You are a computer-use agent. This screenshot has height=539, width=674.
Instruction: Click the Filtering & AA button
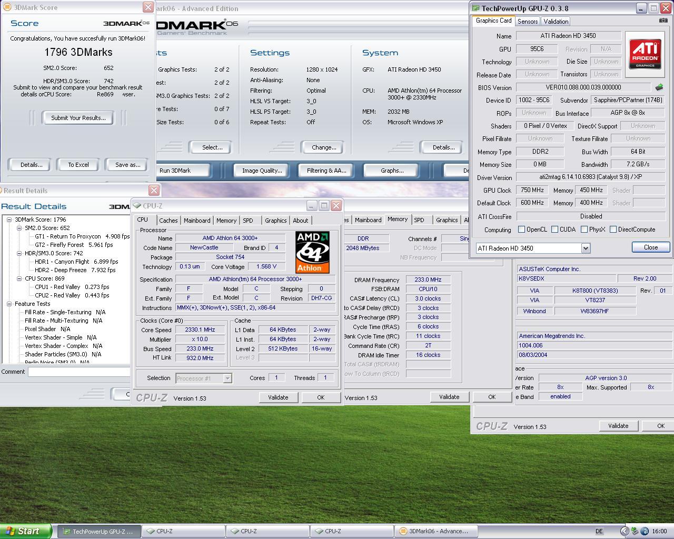coord(326,171)
